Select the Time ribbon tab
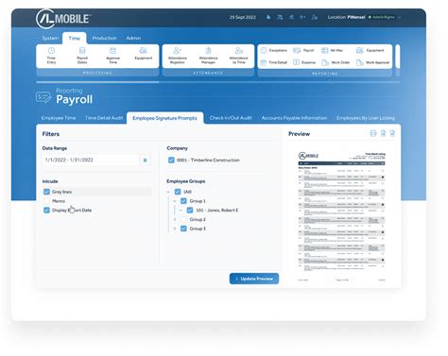 [x=75, y=38]
